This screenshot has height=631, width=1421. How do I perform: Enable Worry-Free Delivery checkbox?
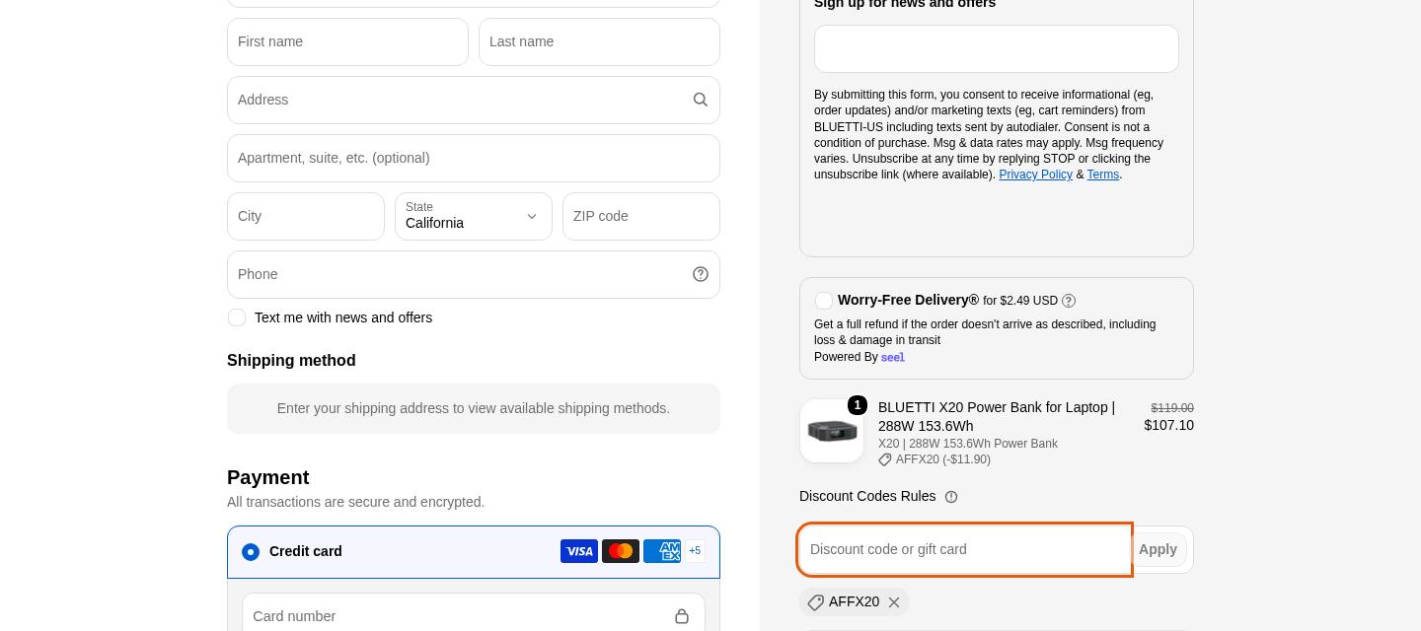coord(824,301)
